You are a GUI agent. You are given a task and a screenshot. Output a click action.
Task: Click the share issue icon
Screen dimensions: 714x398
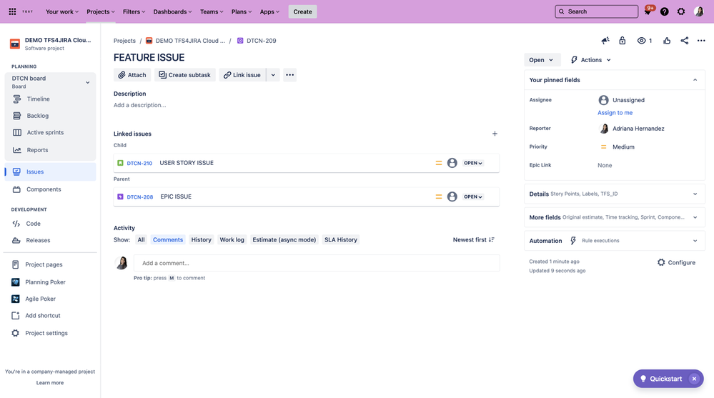[x=684, y=41]
